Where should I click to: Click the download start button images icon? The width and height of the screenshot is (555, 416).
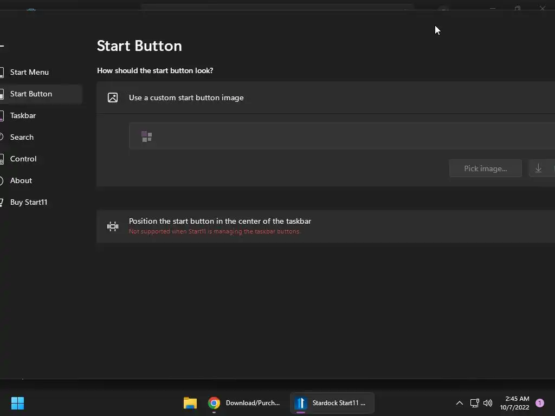[x=538, y=168]
